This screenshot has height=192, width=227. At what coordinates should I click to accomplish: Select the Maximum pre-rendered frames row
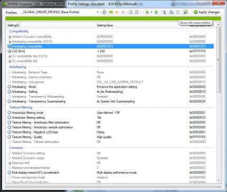(110, 168)
